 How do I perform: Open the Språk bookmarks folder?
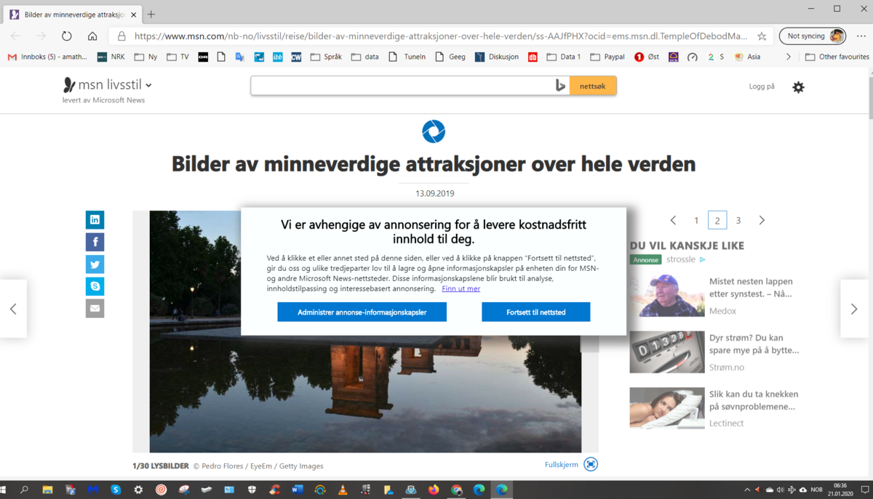pyautogui.click(x=325, y=57)
